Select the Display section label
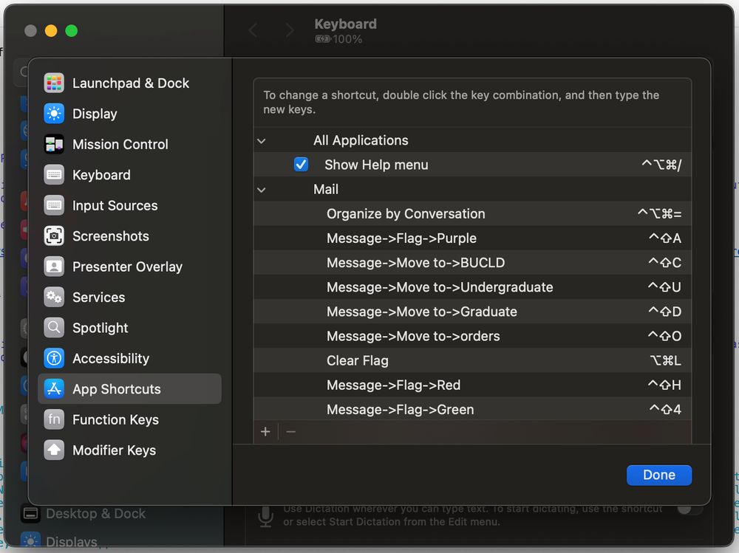 (95, 114)
